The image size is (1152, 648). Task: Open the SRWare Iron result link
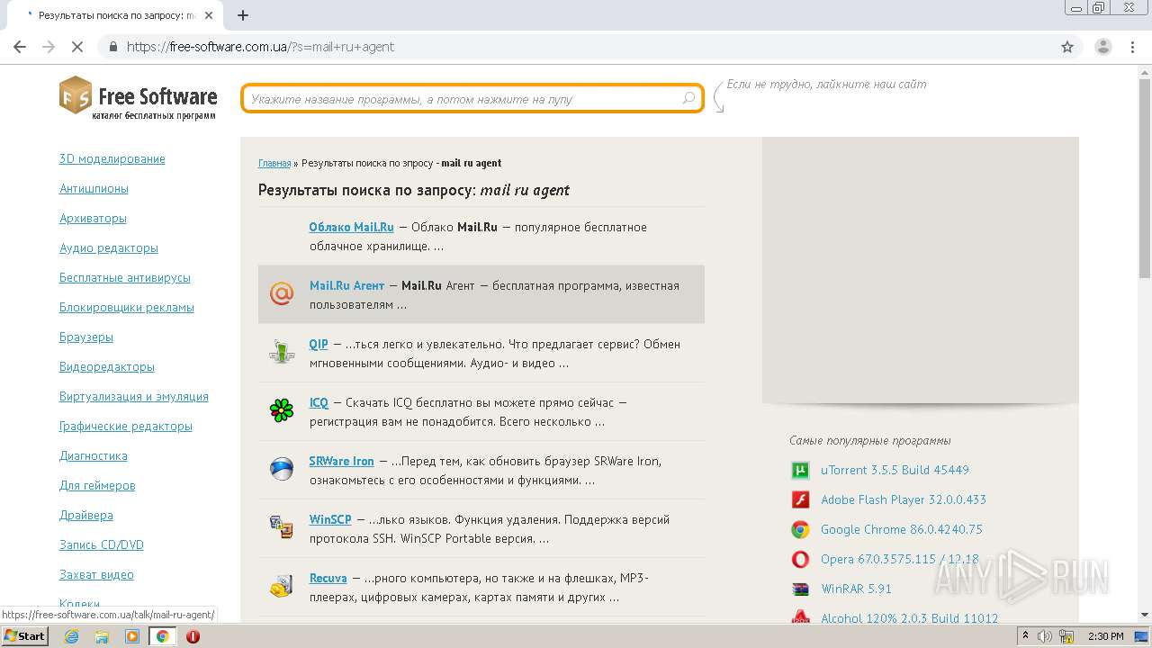[x=341, y=461]
